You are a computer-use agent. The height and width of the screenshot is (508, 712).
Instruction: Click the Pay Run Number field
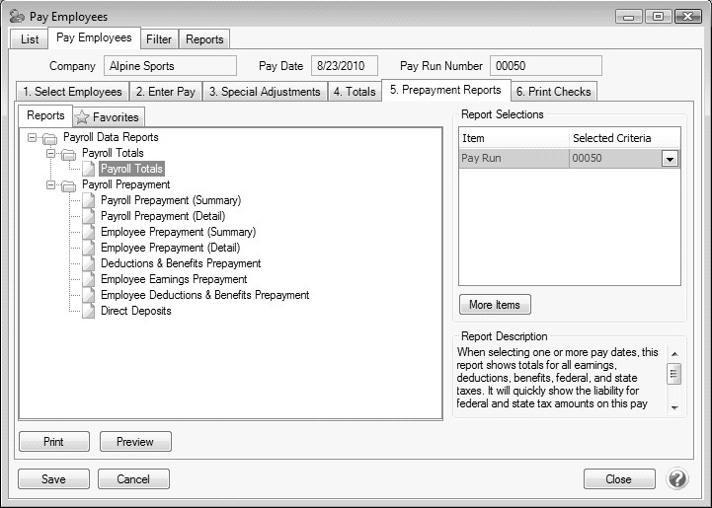click(545, 65)
